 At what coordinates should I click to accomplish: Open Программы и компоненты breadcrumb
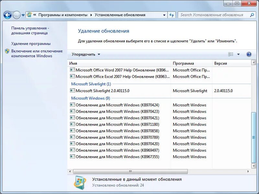tap(63, 15)
